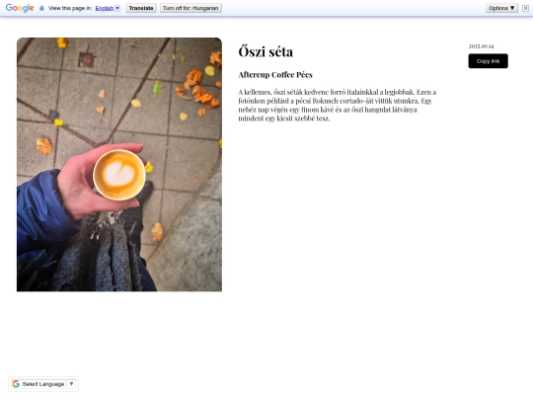
Task: Click the English language link
Action: pos(104,8)
